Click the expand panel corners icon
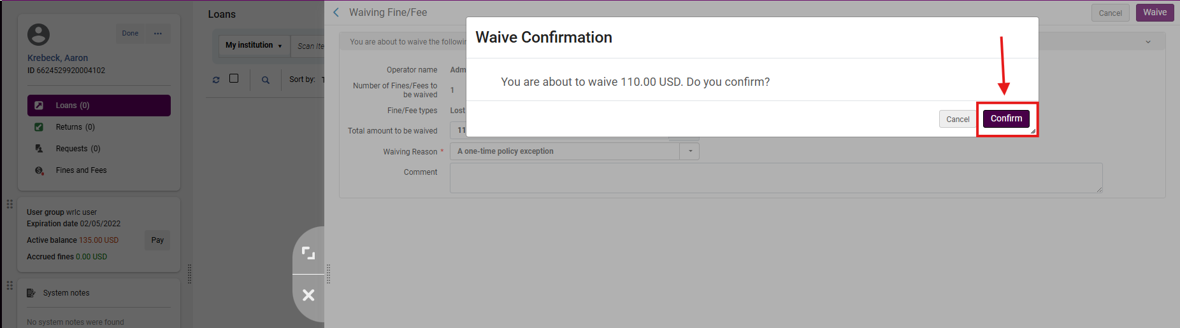The width and height of the screenshot is (1180, 328). 308,253
